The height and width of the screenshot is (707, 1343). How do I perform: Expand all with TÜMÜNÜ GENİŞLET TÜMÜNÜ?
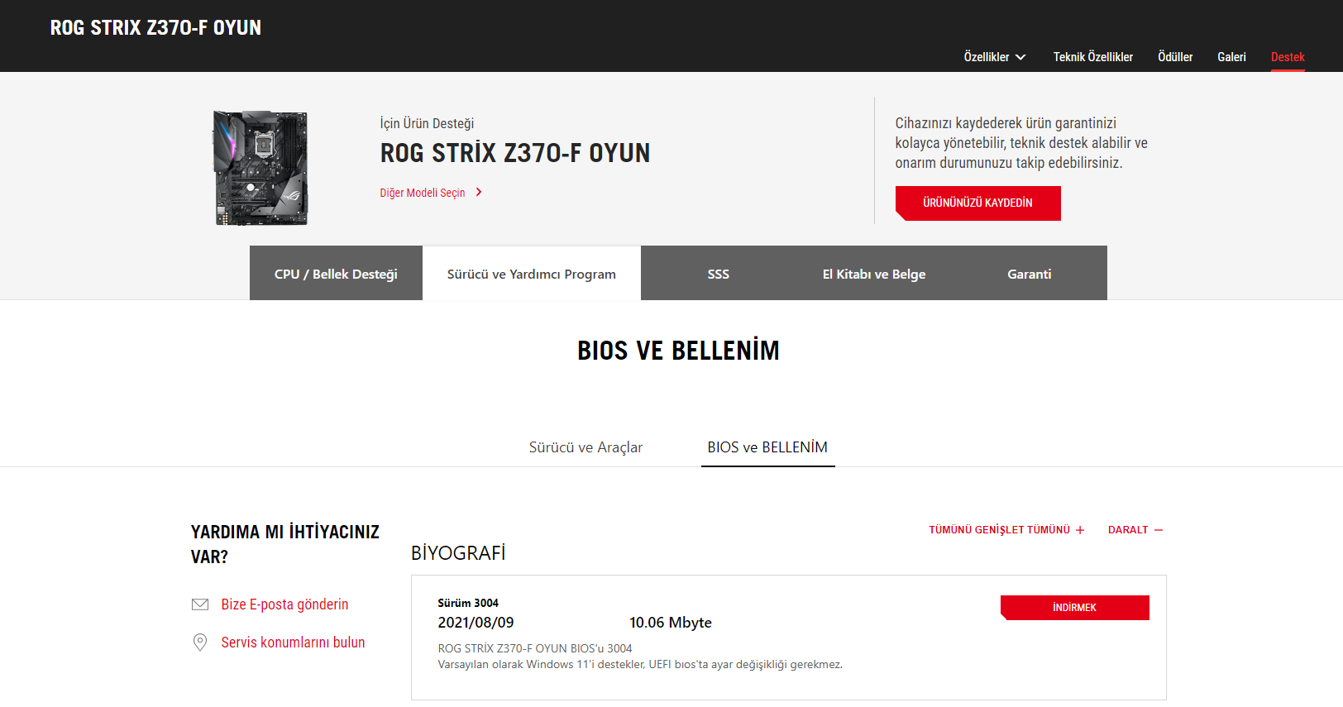(1000, 530)
